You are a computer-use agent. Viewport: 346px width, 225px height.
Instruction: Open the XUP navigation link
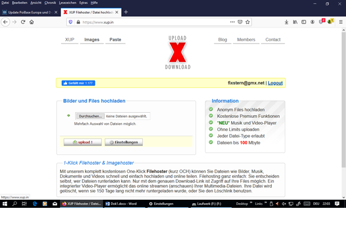(70, 40)
